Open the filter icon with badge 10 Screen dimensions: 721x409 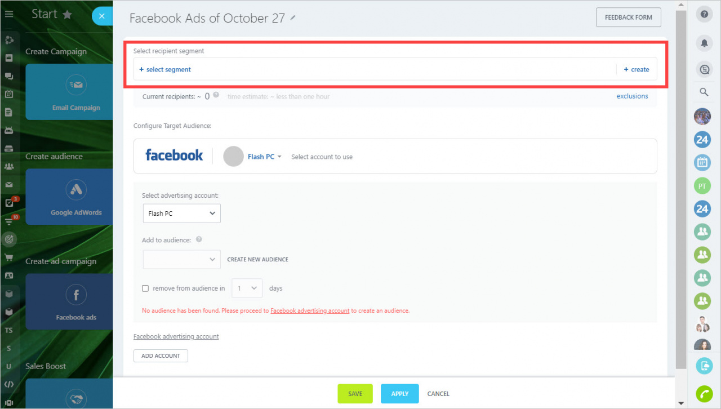click(x=10, y=221)
